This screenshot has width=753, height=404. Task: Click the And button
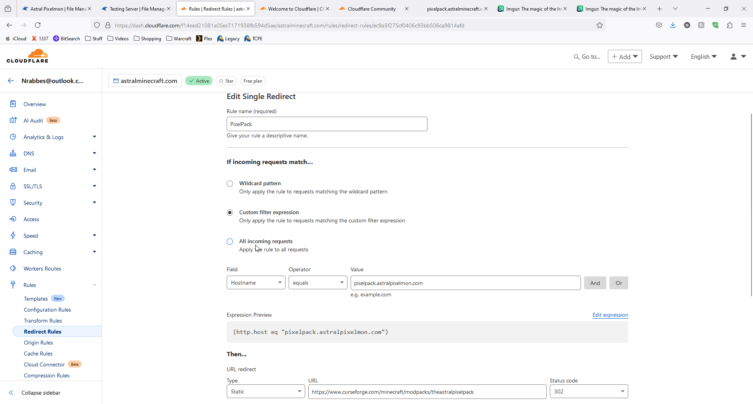pyautogui.click(x=595, y=283)
